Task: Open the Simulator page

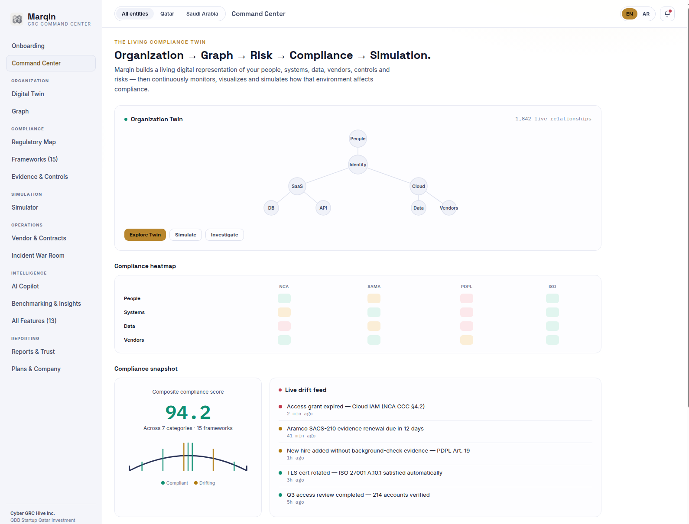Action: coord(51,207)
